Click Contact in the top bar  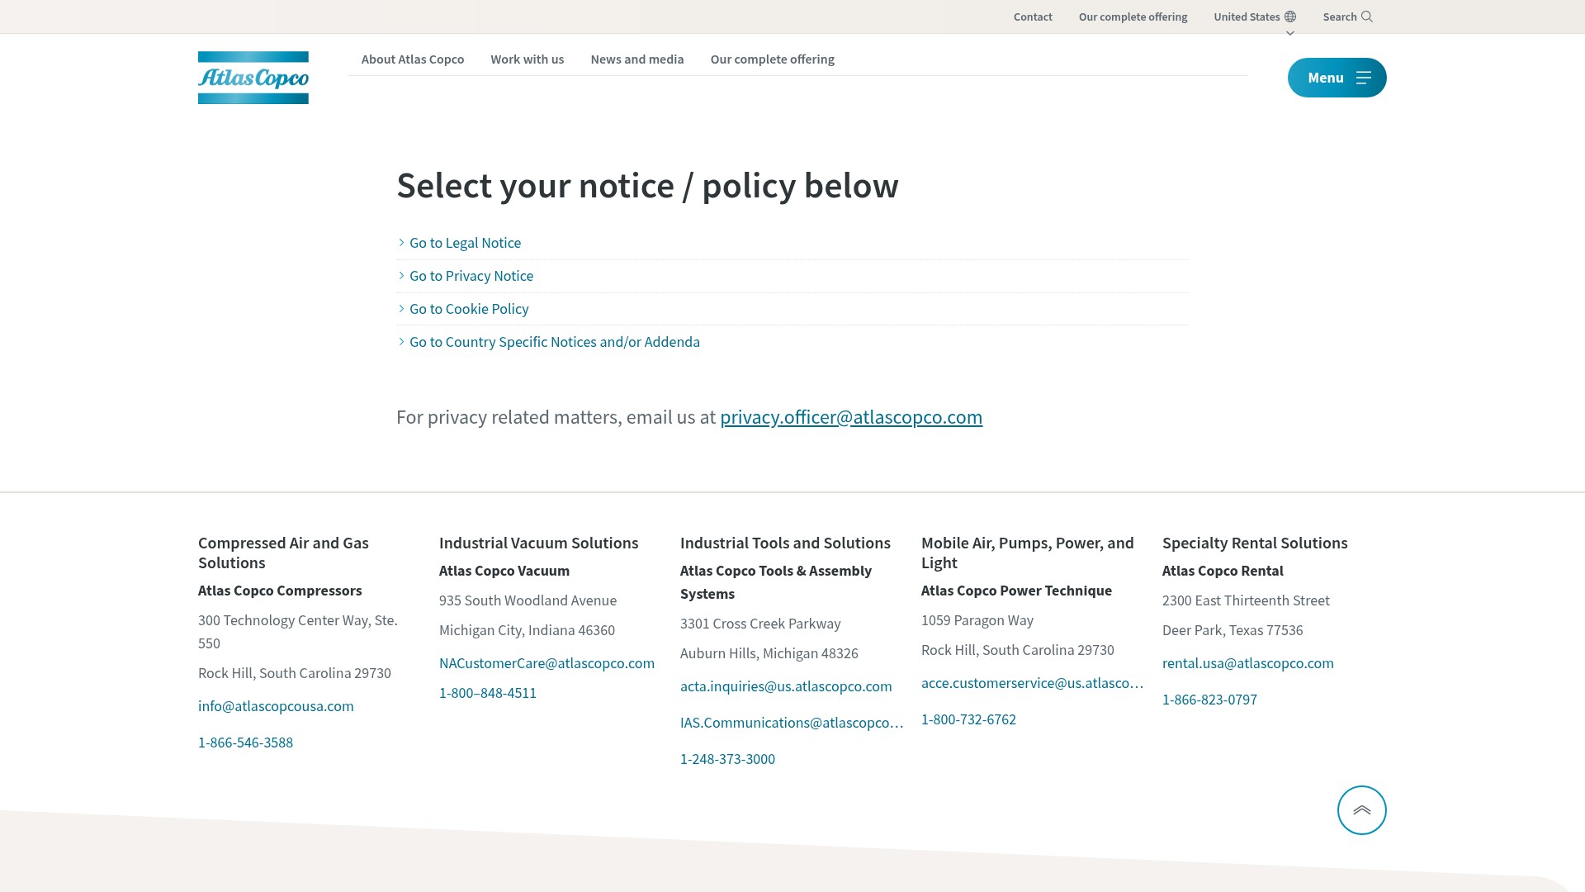[1033, 17]
